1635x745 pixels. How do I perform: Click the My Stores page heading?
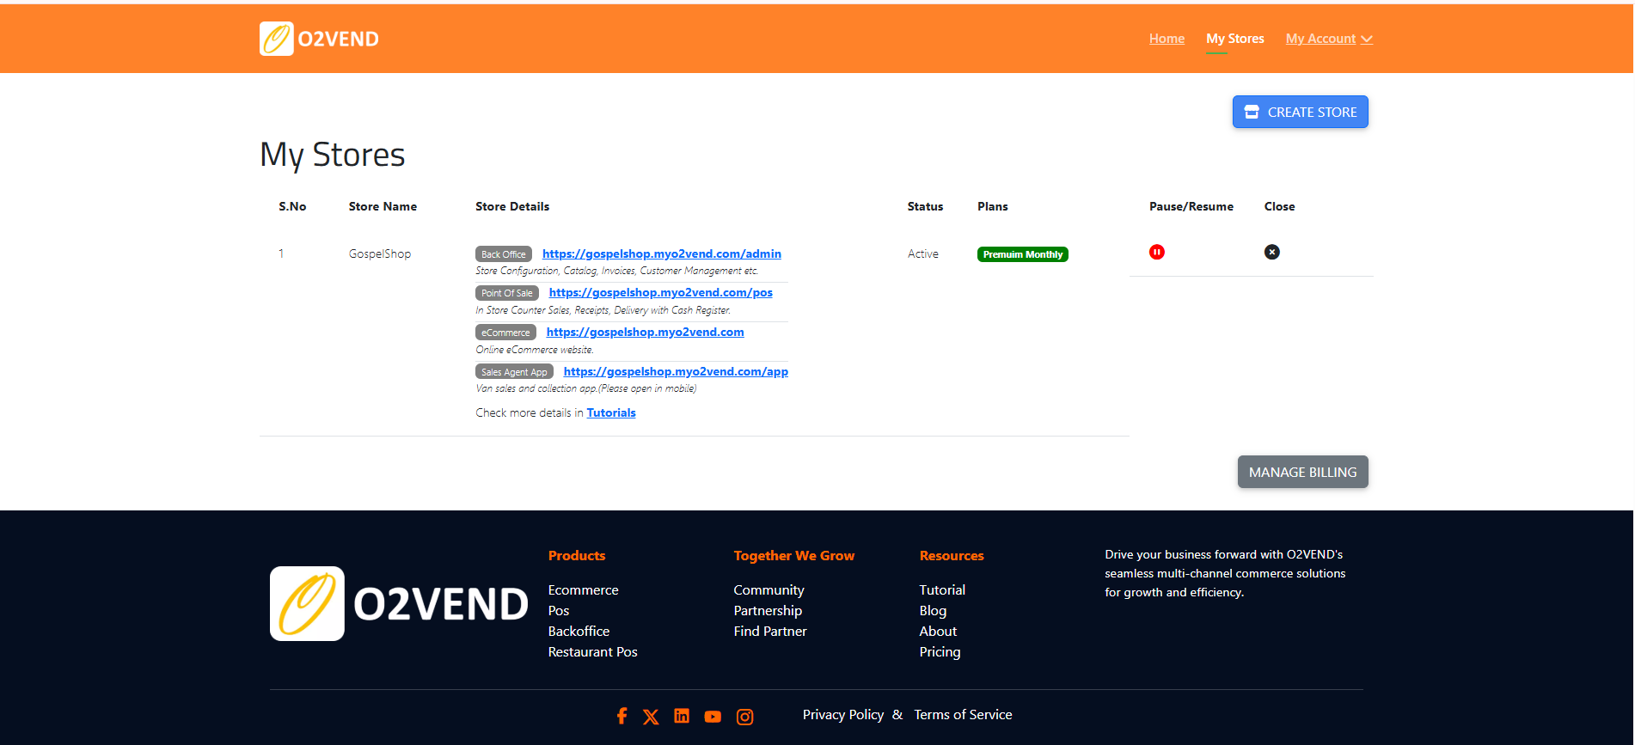[x=333, y=155]
